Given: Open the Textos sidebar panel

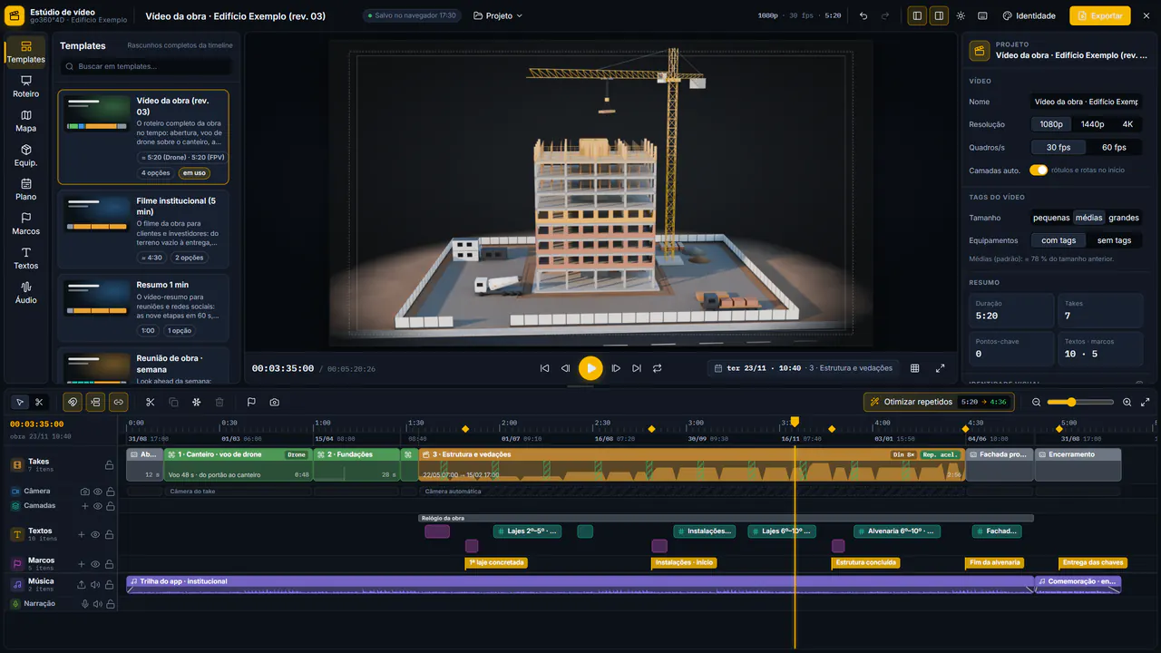Looking at the screenshot, I should point(26,258).
